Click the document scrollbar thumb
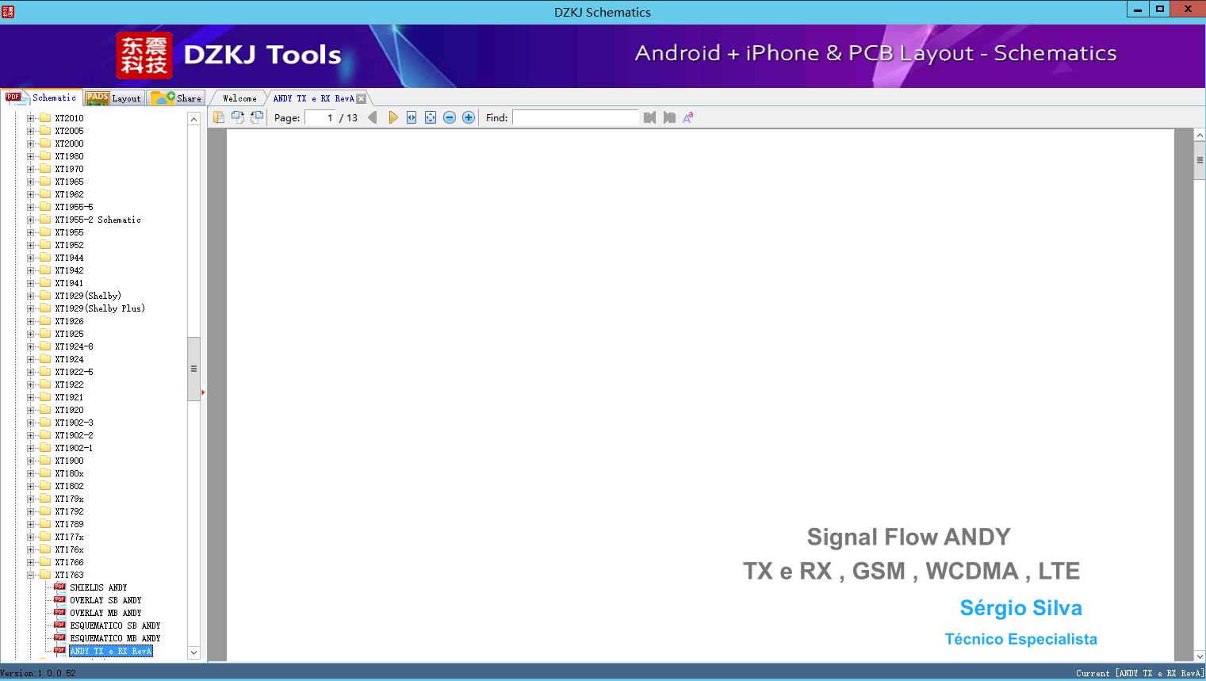 tap(1200, 161)
